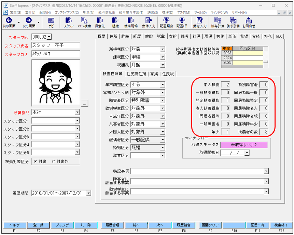Open dropdown arrow next to 次の画面
The height and width of the screenshot is (235, 294).
[x=39, y=22]
